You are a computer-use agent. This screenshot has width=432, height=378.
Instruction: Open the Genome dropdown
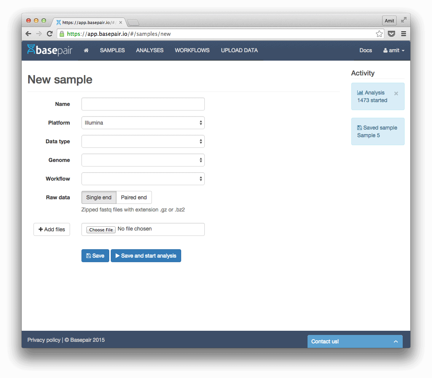coord(143,160)
